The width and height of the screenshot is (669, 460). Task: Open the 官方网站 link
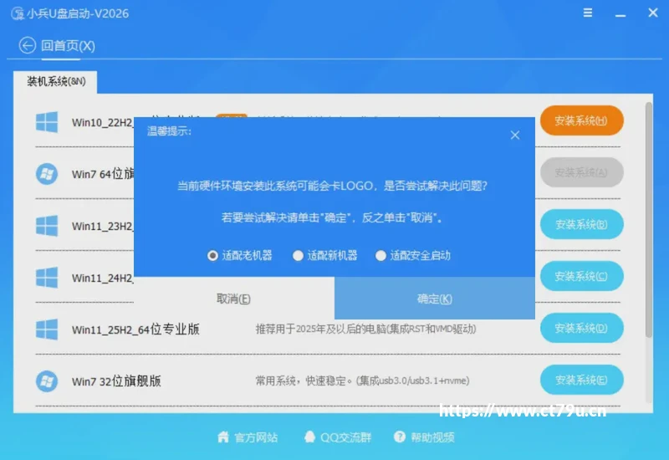coord(256,437)
